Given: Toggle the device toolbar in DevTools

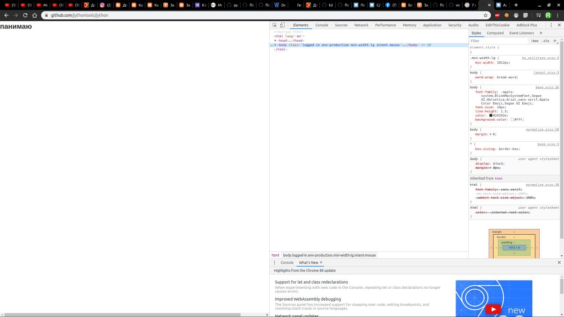Looking at the screenshot, I should pyautogui.click(x=282, y=25).
